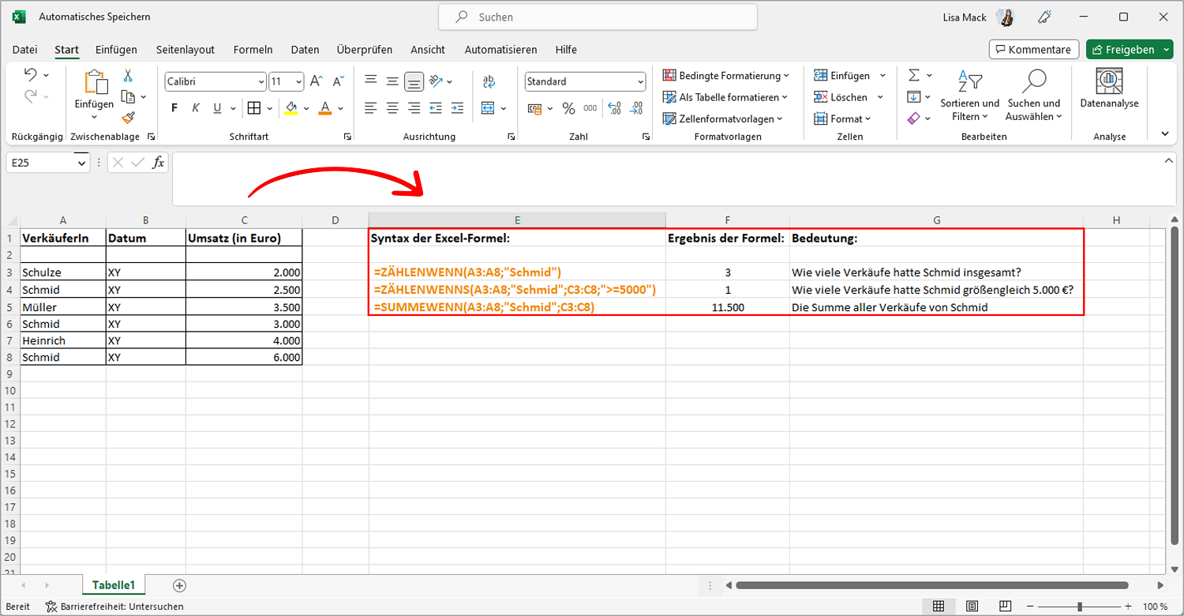This screenshot has height=616, width=1184.
Task: Expand Als Tabelle formatieren menu
Action: coord(725,97)
